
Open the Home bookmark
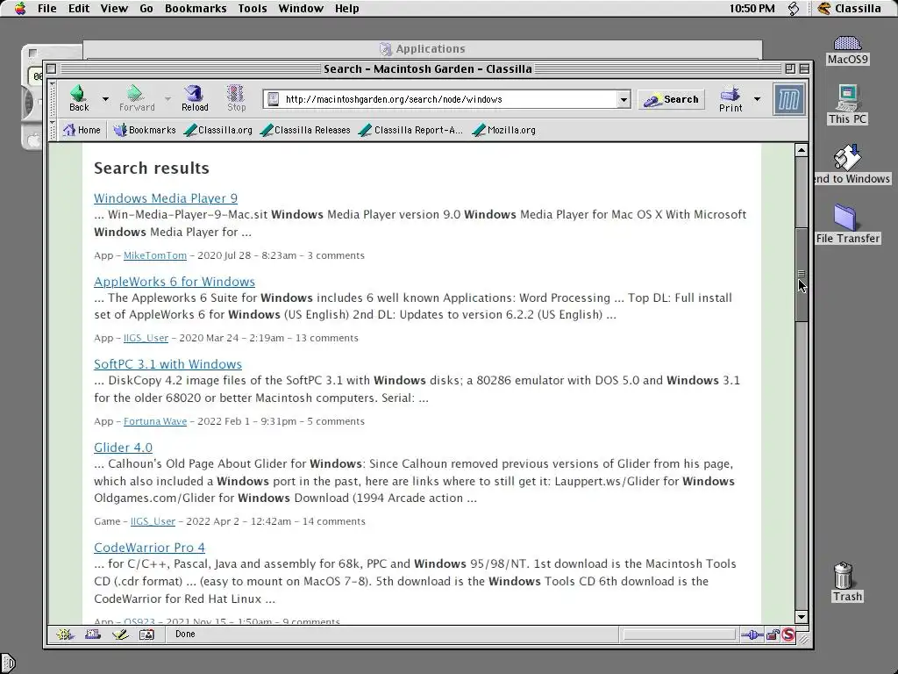(x=82, y=130)
